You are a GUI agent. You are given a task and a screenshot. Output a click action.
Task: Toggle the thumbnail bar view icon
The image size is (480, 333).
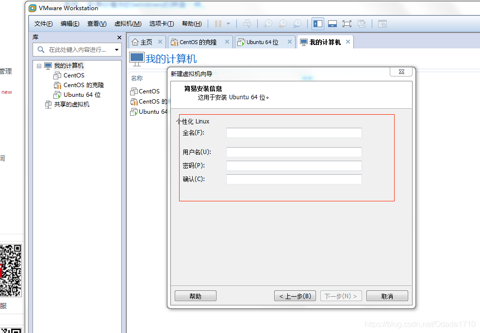[x=332, y=24]
